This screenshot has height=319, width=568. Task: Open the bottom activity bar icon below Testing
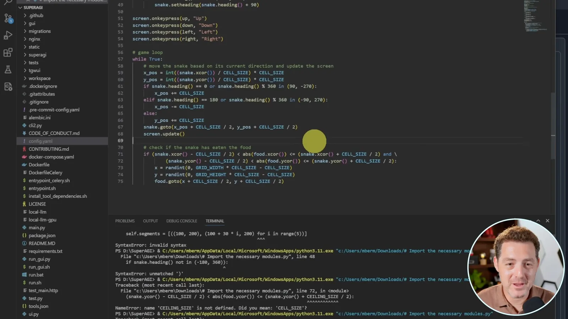(8, 86)
